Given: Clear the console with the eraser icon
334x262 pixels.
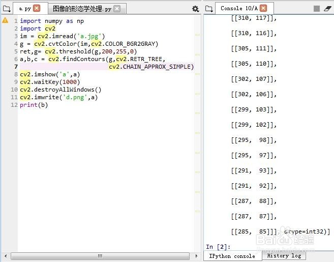Looking at the screenshot, I should coord(327,9).
